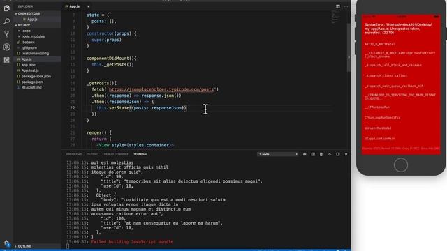
Task: Click line number 22 in the gutter
Action: tap(73, 108)
